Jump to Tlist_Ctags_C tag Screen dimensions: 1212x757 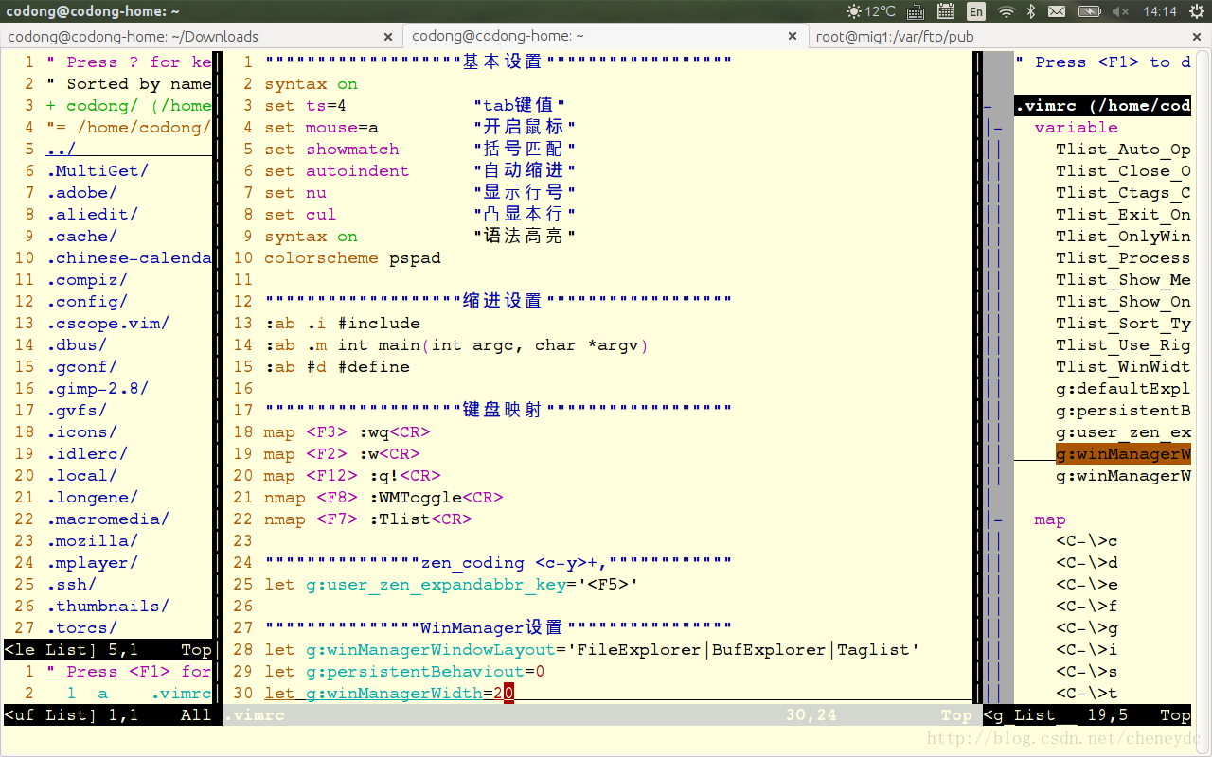click(x=1123, y=193)
